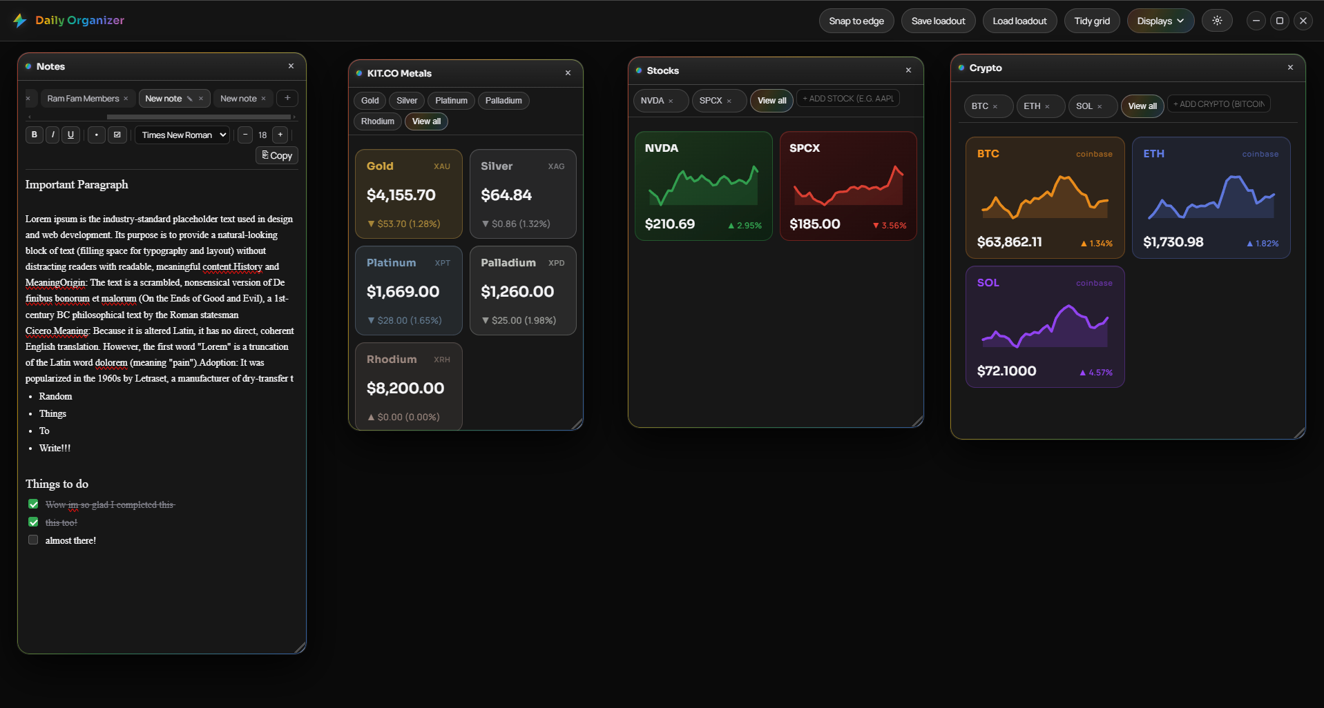Toggle the Rhodium metal filter
1324x708 pixels.
[378, 121]
